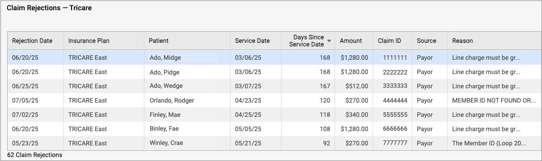Click the 'The Member ID (Loop 20...' reason

tap(489, 143)
